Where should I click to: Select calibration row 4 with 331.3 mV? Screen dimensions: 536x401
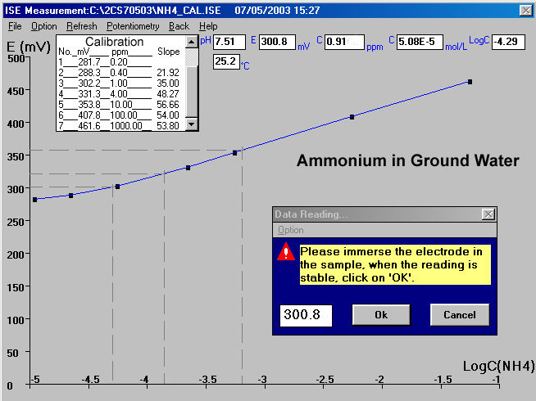coord(120,94)
